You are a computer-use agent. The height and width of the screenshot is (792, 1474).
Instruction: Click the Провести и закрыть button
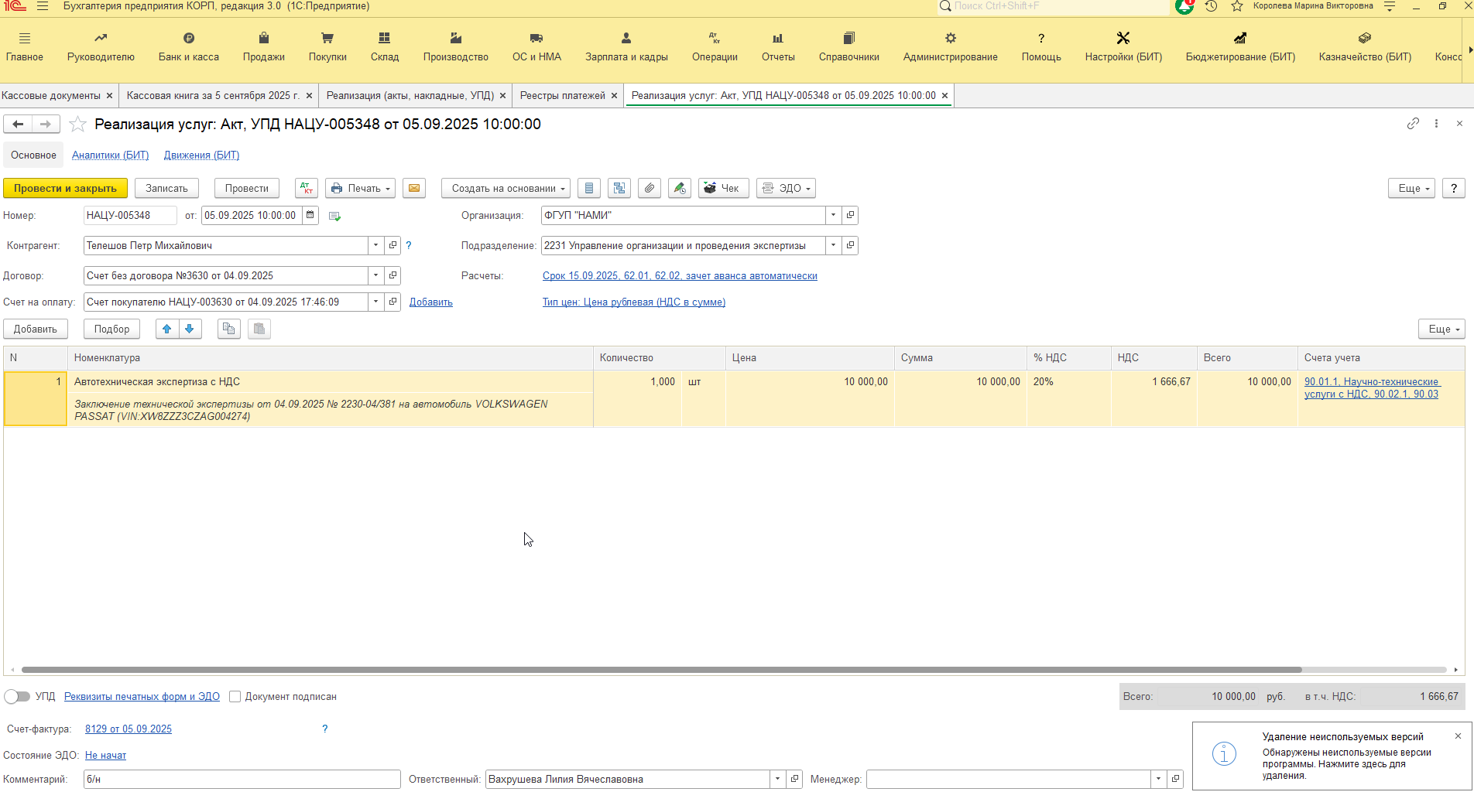65,188
